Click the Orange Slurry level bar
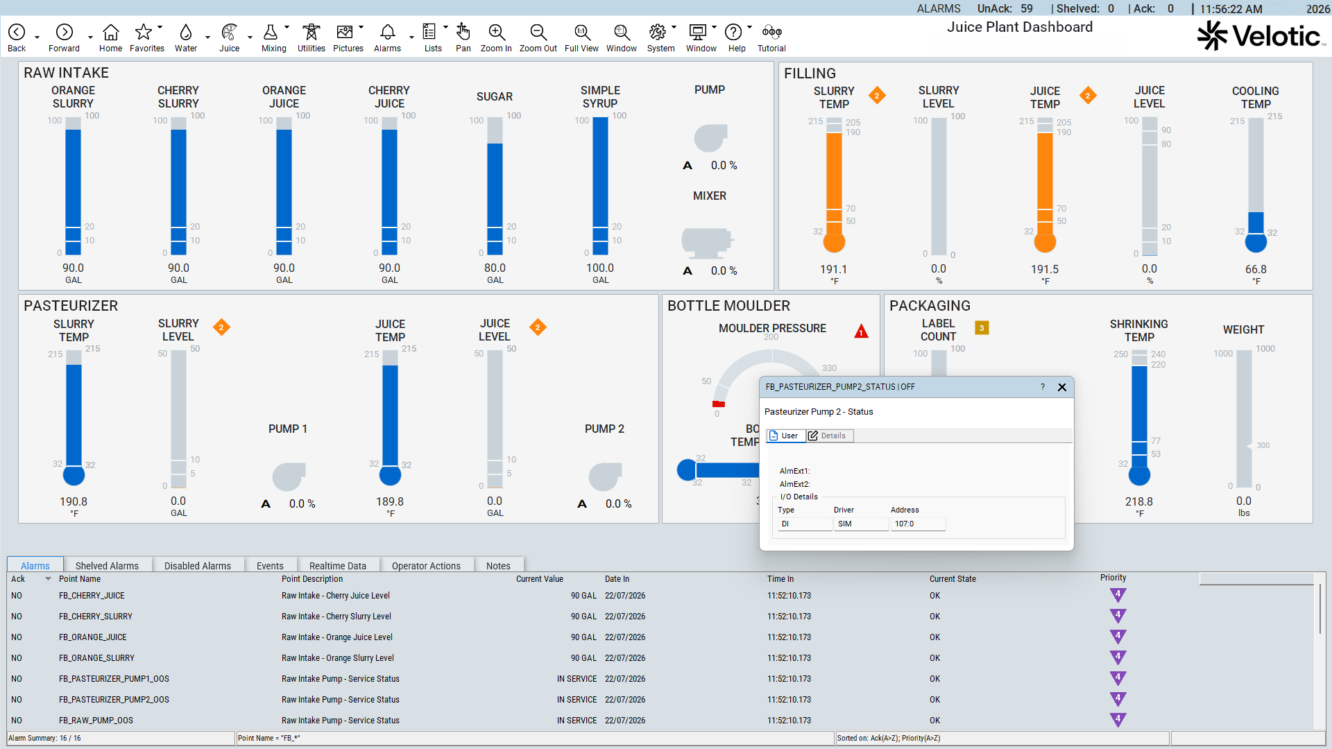The image size is (1332, 749). 73,187
